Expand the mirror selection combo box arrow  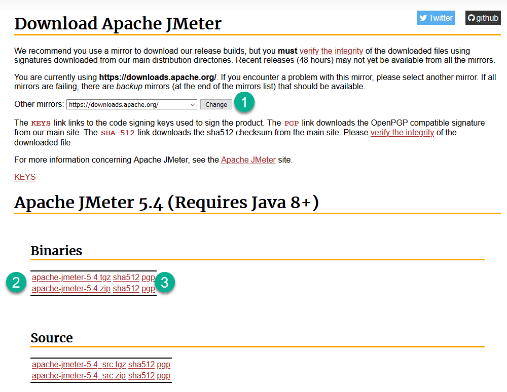191,104
